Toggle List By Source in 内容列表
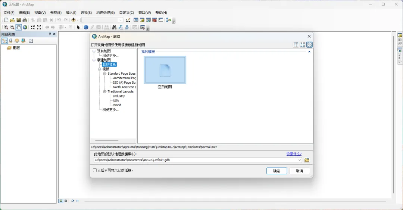 10,41
